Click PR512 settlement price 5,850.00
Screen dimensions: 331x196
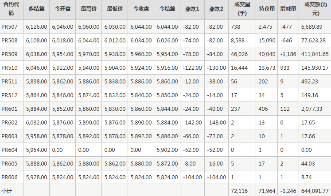pos(167,95)
